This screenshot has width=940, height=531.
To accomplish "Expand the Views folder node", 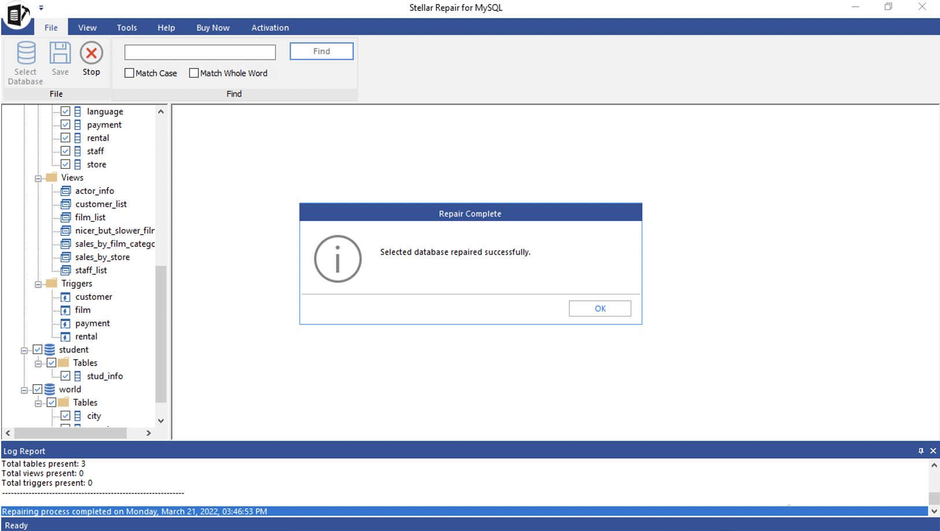I will pos(37,178).
